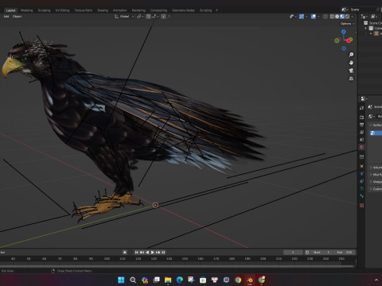Open the Output properties tab
382x286 pixels.
[x=361, y=125]
